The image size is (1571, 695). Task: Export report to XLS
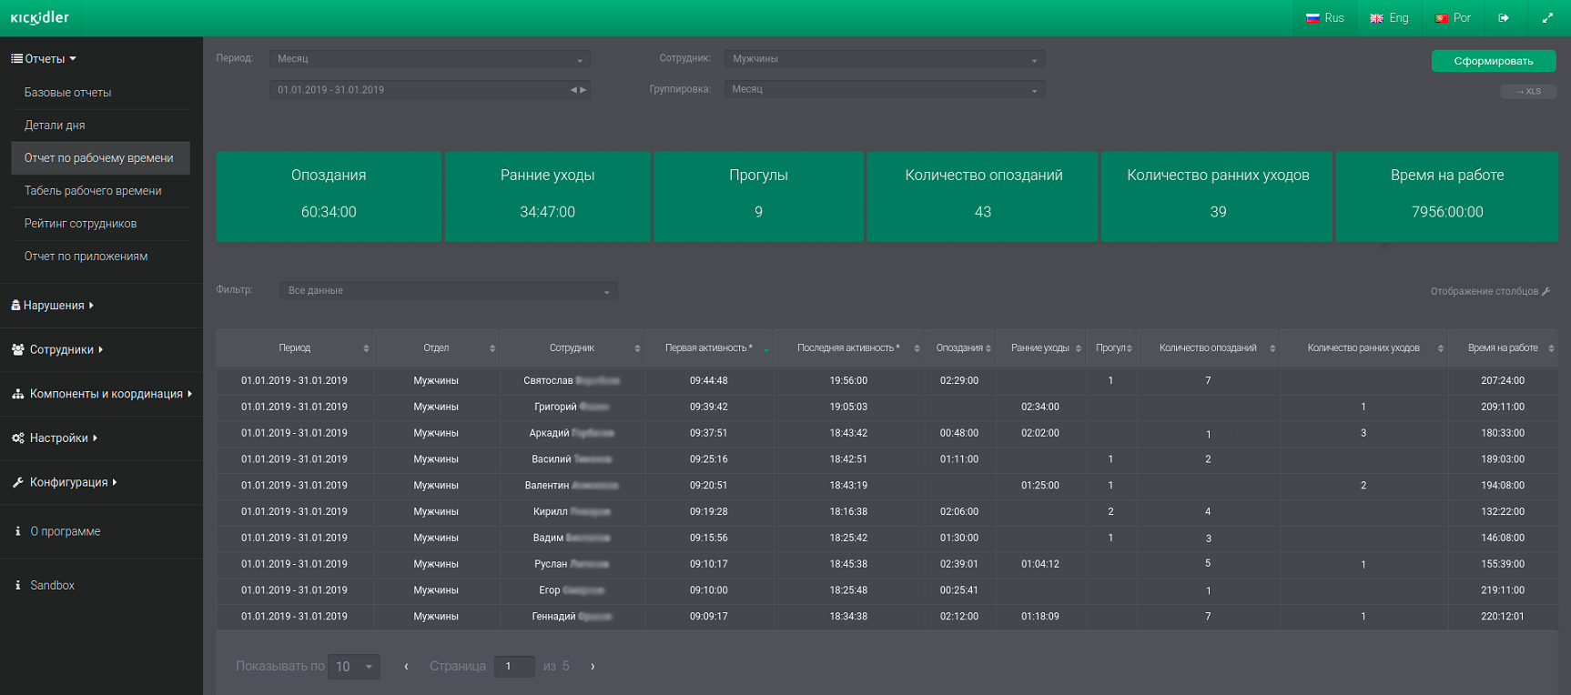1528,92
